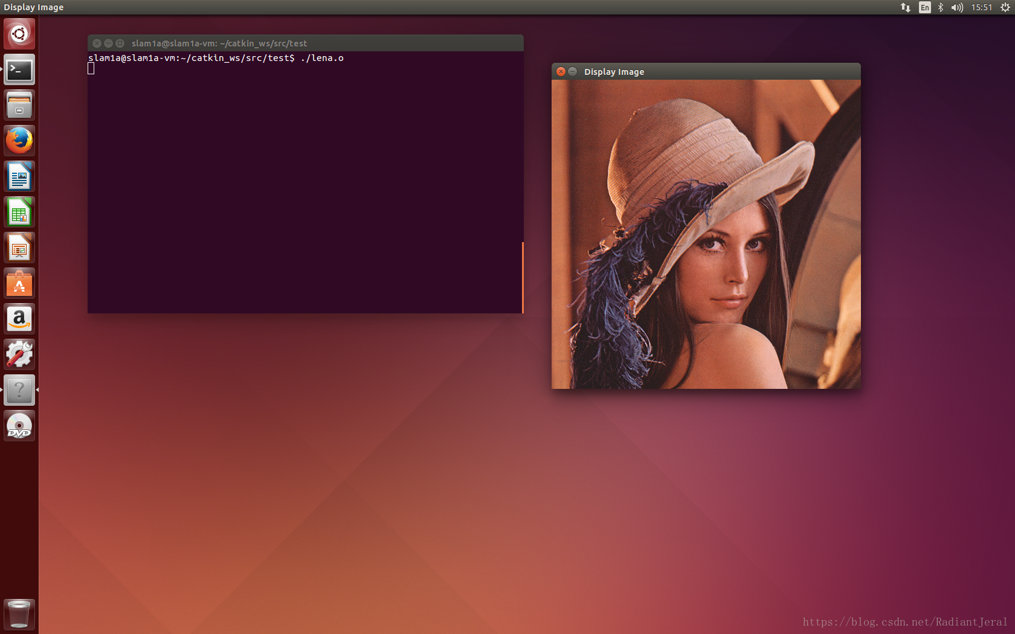Open LibreOffice Calc spreadsheet launcher
This screenshot has height=634, width=1015.
[19, 212]
